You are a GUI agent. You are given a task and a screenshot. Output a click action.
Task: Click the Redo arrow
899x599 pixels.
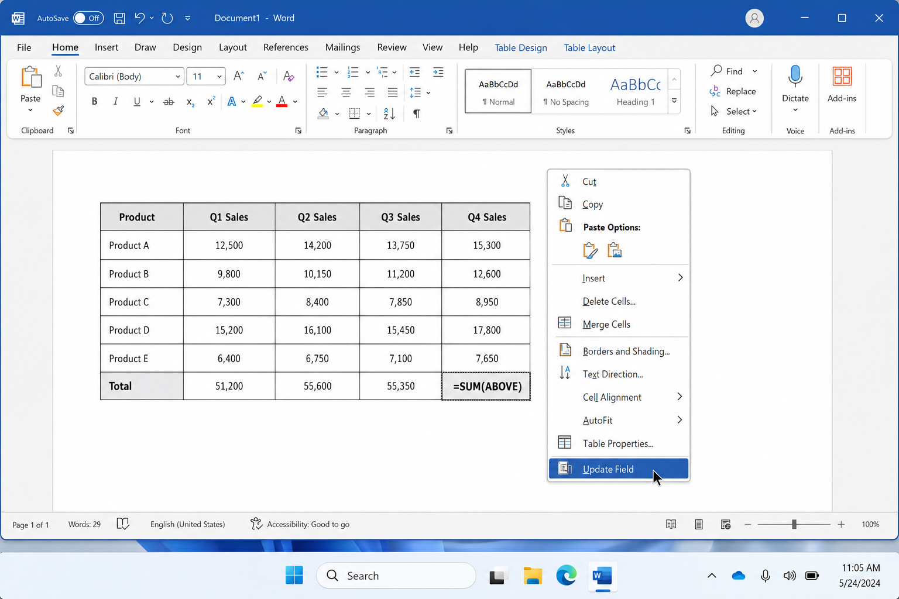(x=167, y=18)
